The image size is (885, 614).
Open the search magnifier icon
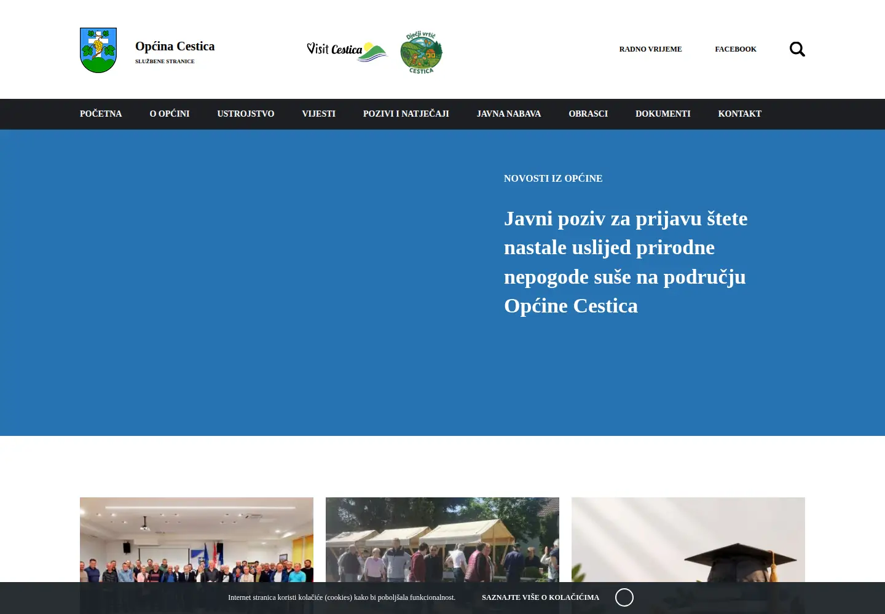797,49
